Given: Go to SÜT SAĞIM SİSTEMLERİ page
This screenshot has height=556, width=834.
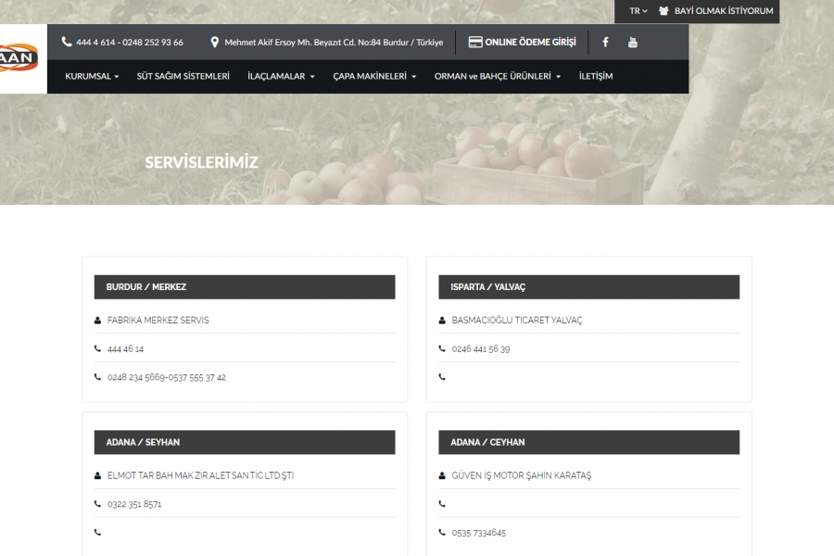Looking at the screenshot, I should pos(183,76).
